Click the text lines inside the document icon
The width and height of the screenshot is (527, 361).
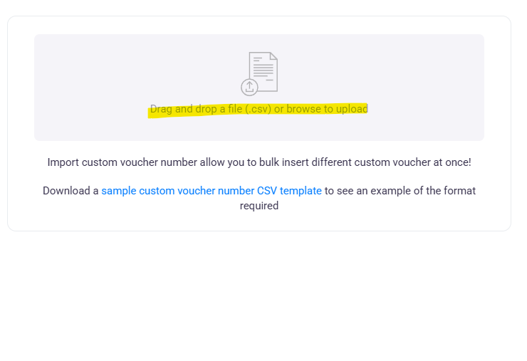pyautogui.click(x=263, y=68)
